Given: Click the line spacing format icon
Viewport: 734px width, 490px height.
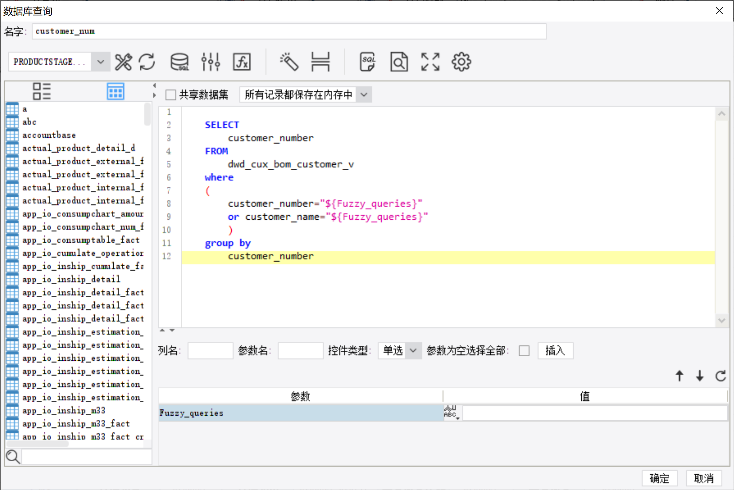Looking at the screenshot, I should (x=321, y=62).
